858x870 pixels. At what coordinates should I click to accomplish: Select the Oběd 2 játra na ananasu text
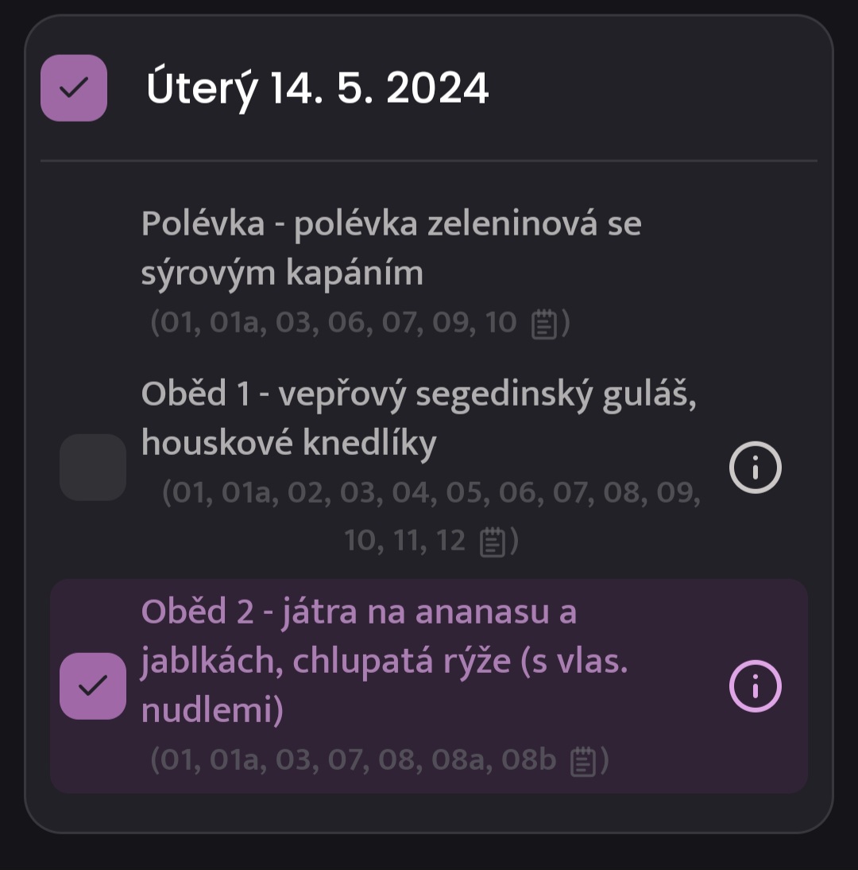(x=385, y=660)
